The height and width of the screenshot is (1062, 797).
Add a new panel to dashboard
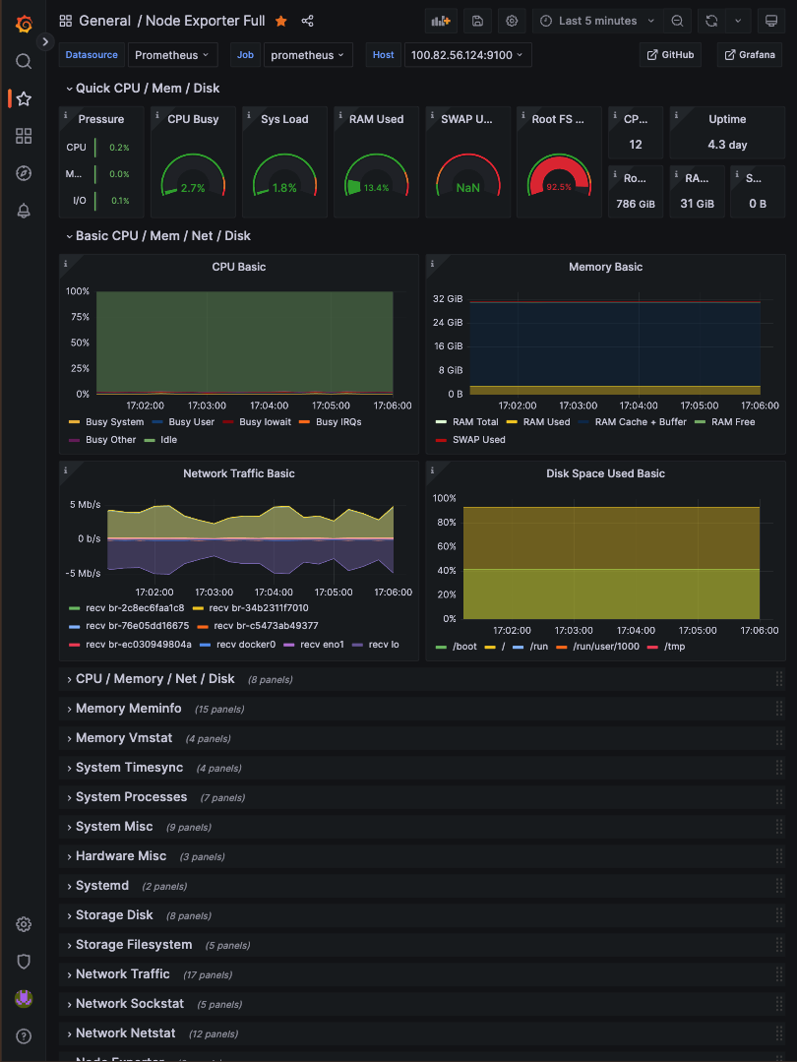click(441, 21)
